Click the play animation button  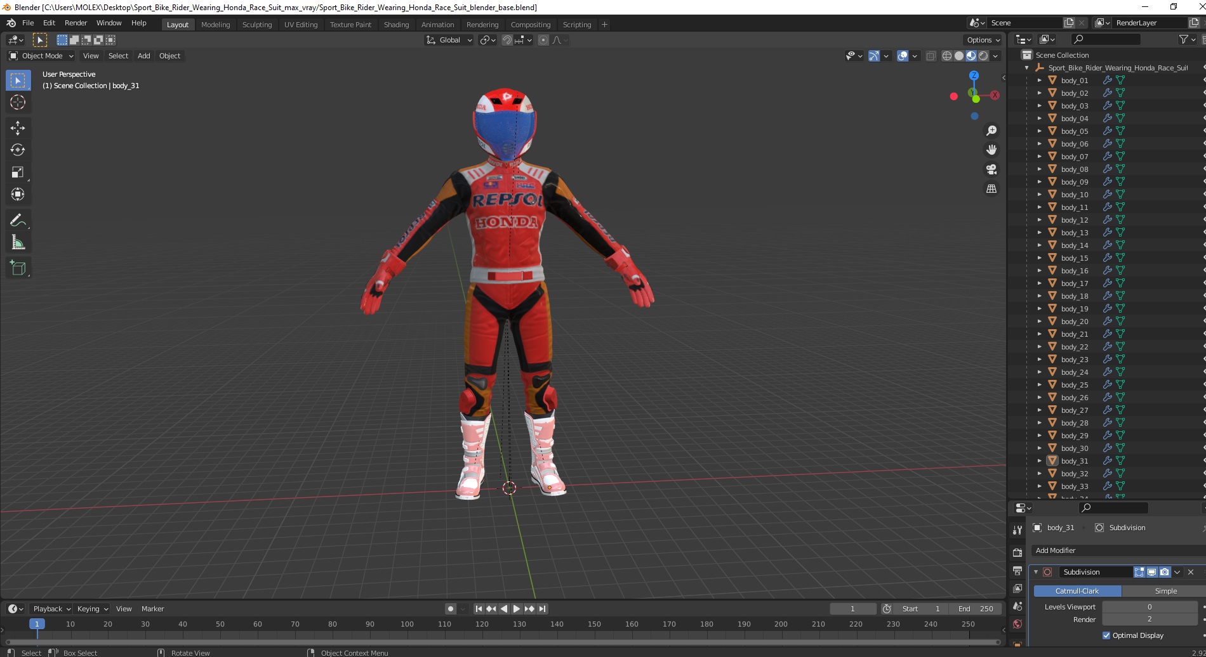pos(517,609)
